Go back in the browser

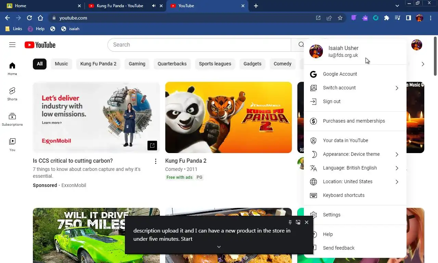tap(8, 18)
